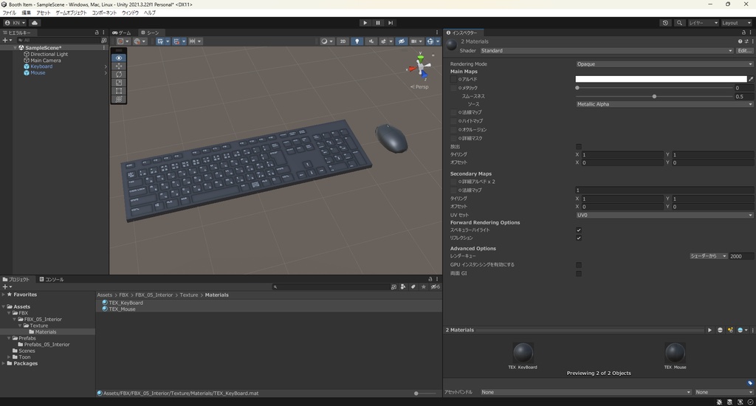Open the ゲームオブジェクト menu
Viewport: 756px width, 406px height.
[x=72, y=13]
